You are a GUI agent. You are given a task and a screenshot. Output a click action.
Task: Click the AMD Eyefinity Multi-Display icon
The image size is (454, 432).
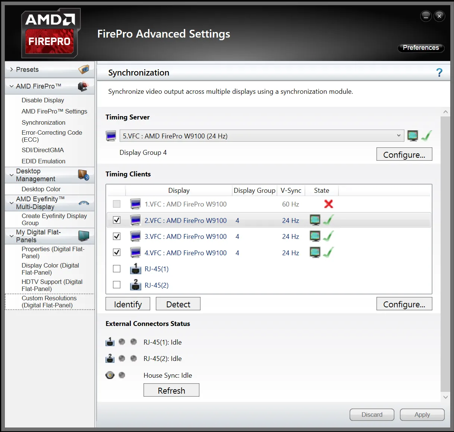pyautogui.click(x=84, y=203)
